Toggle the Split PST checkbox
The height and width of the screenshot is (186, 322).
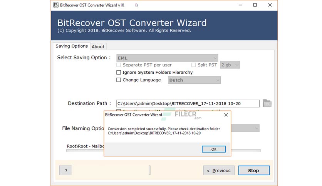coord(193,65)
